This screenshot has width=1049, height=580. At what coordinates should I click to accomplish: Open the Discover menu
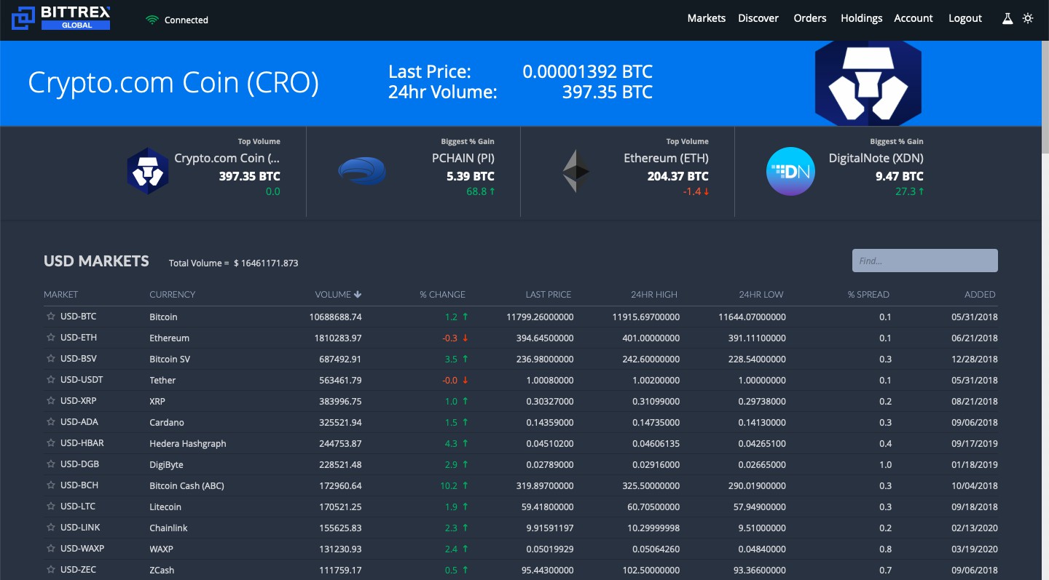[x=758, y=18]
